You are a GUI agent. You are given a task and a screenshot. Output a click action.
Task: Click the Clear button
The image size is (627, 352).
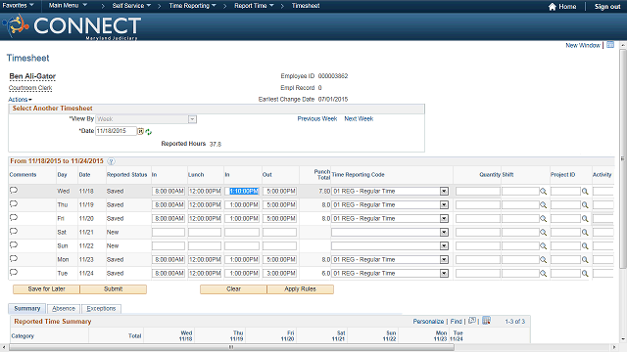(233, 289)
